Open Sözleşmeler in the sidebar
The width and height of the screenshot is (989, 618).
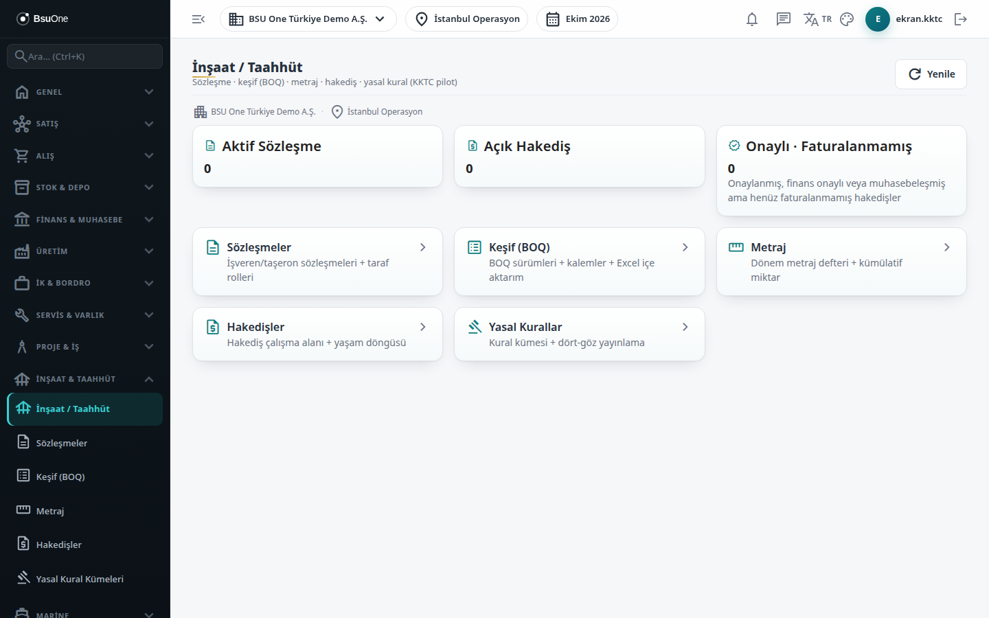point(85,443)
